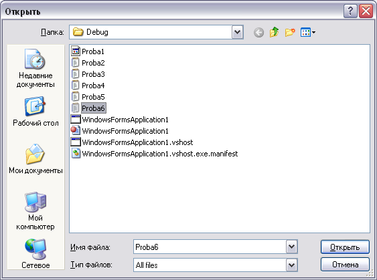Open the All files type combo box
This screenshot has width=377, height=280.
pos(216,265)
